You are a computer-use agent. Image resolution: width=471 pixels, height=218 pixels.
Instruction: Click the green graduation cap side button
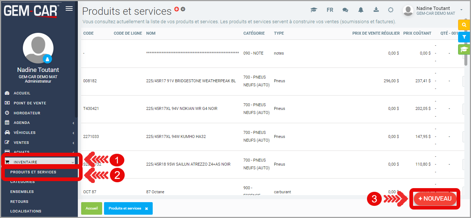tap(463, 49)
